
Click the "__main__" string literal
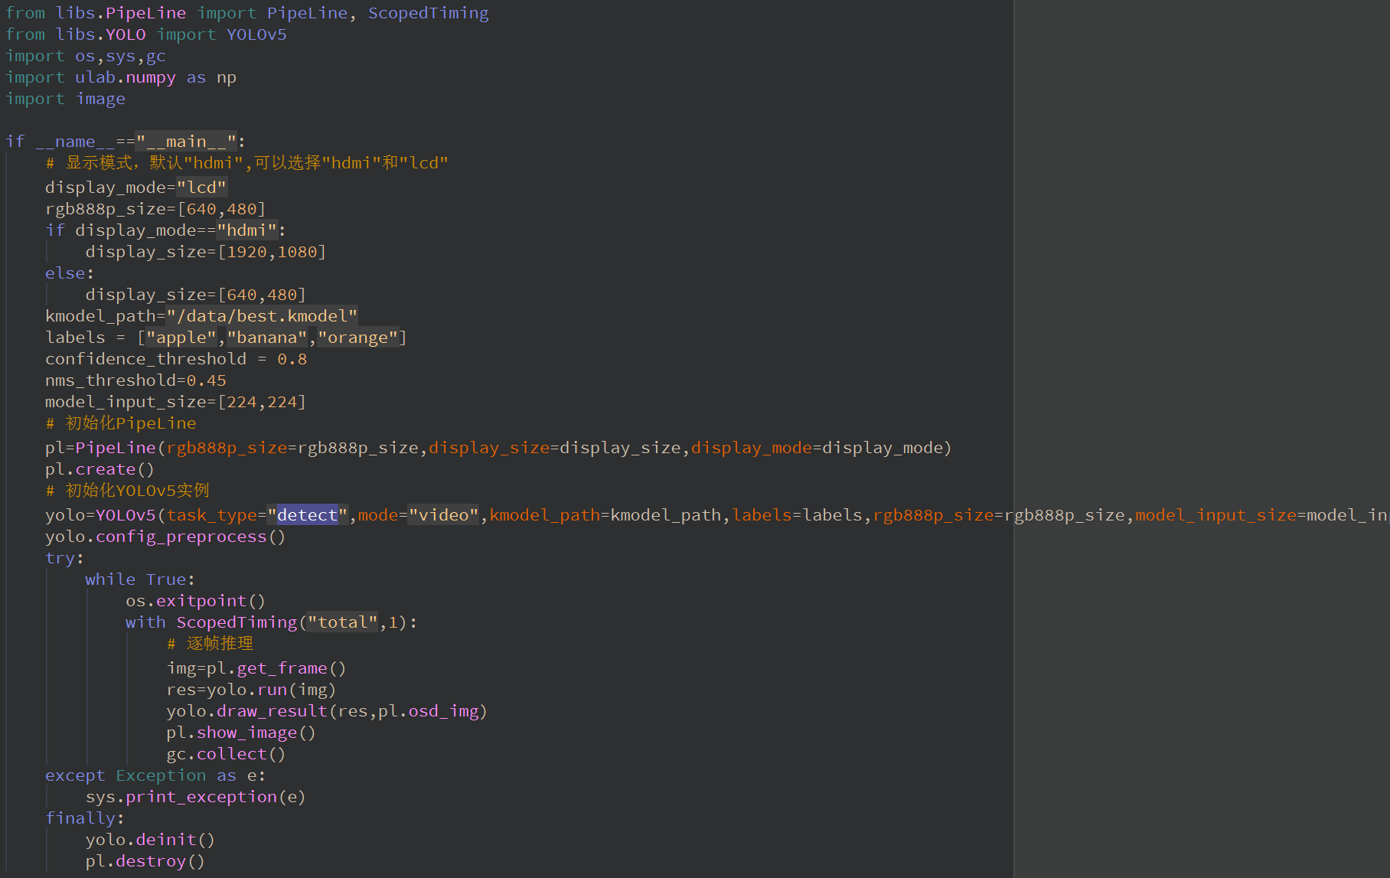coord(186,142)
